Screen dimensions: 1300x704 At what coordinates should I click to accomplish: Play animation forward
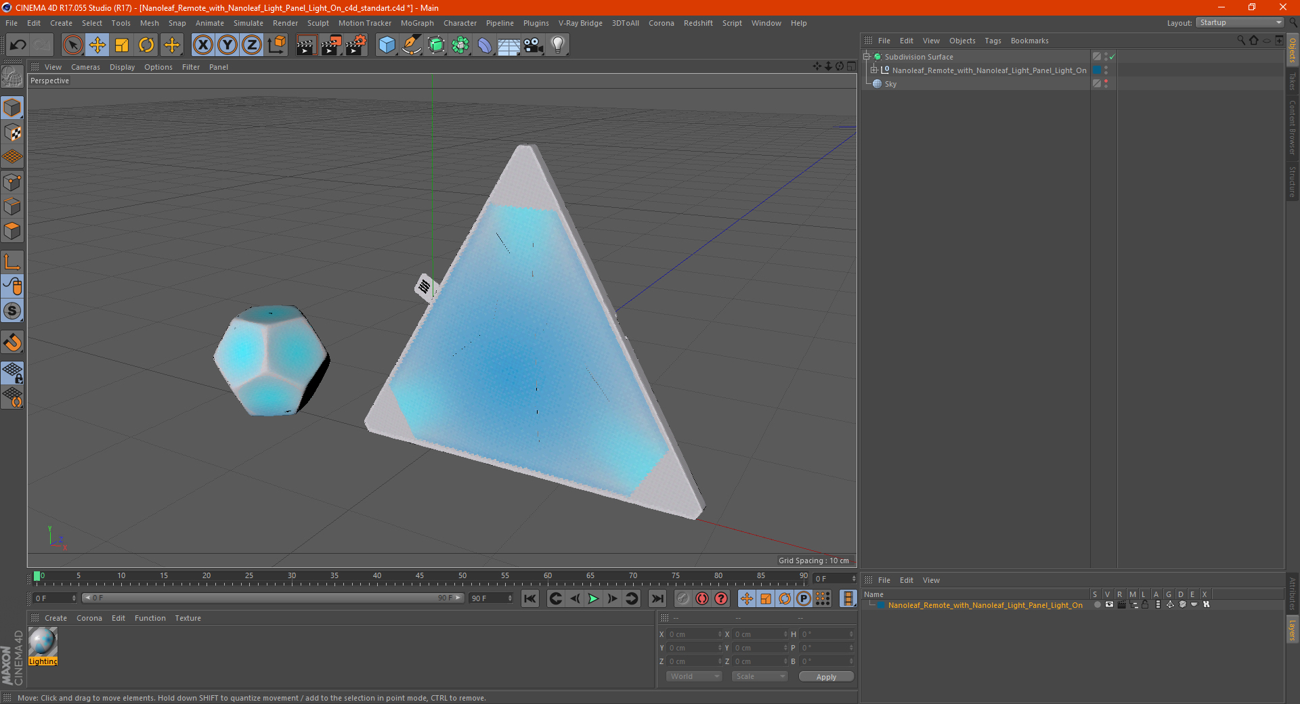(x=593, y=598)
